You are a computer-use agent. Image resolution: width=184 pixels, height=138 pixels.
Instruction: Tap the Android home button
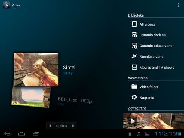click(21, 134)
